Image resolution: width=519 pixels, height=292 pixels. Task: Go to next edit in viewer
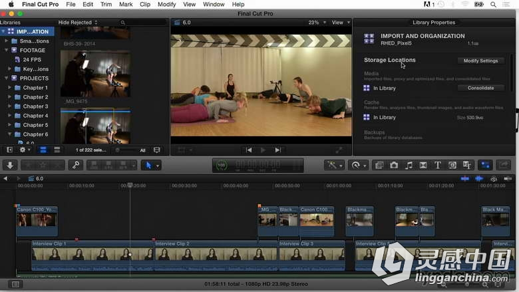[x=277, y=150]
